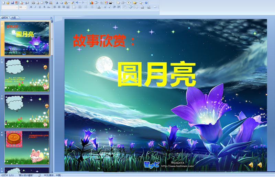Viewport: 275px width, 177px height.
Task: Align text left in formatting toolbar
Action: point(55,7)
